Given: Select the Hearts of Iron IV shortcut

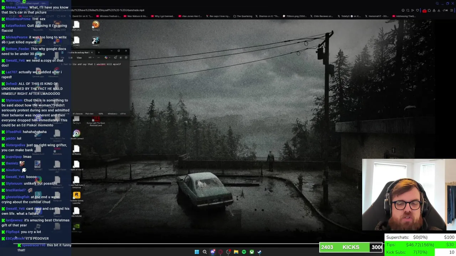Looking at the screenshot, I should tap(76, 166).
